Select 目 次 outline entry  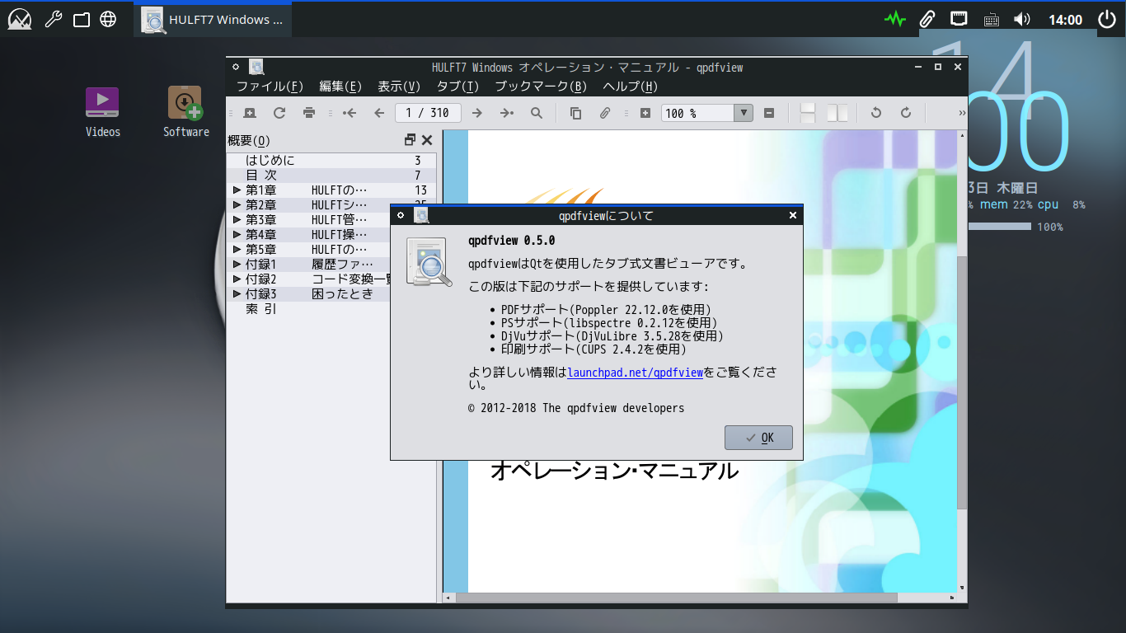(260, 176)
